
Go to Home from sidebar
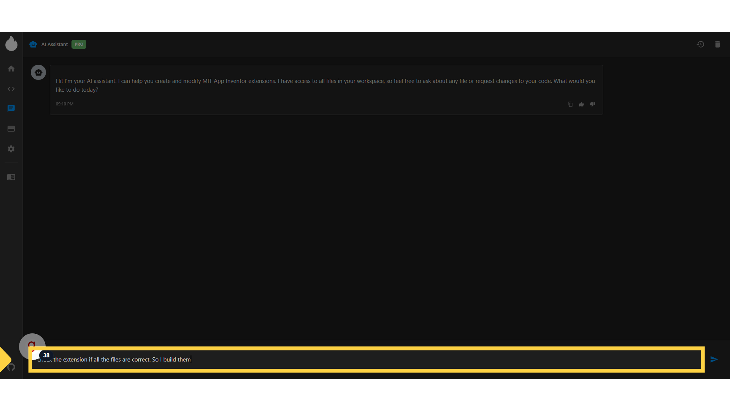tap(11, 68)
